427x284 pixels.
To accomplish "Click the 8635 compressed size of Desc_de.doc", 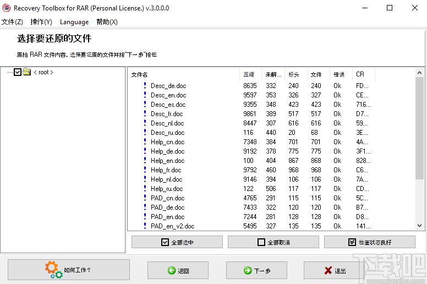I will point(250,86).
